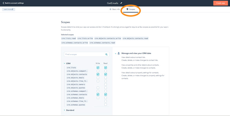Viewport: 230px width, 116px height.
Task: Enable Read for crm.schemas.quotes
Action: coord(106,105)
